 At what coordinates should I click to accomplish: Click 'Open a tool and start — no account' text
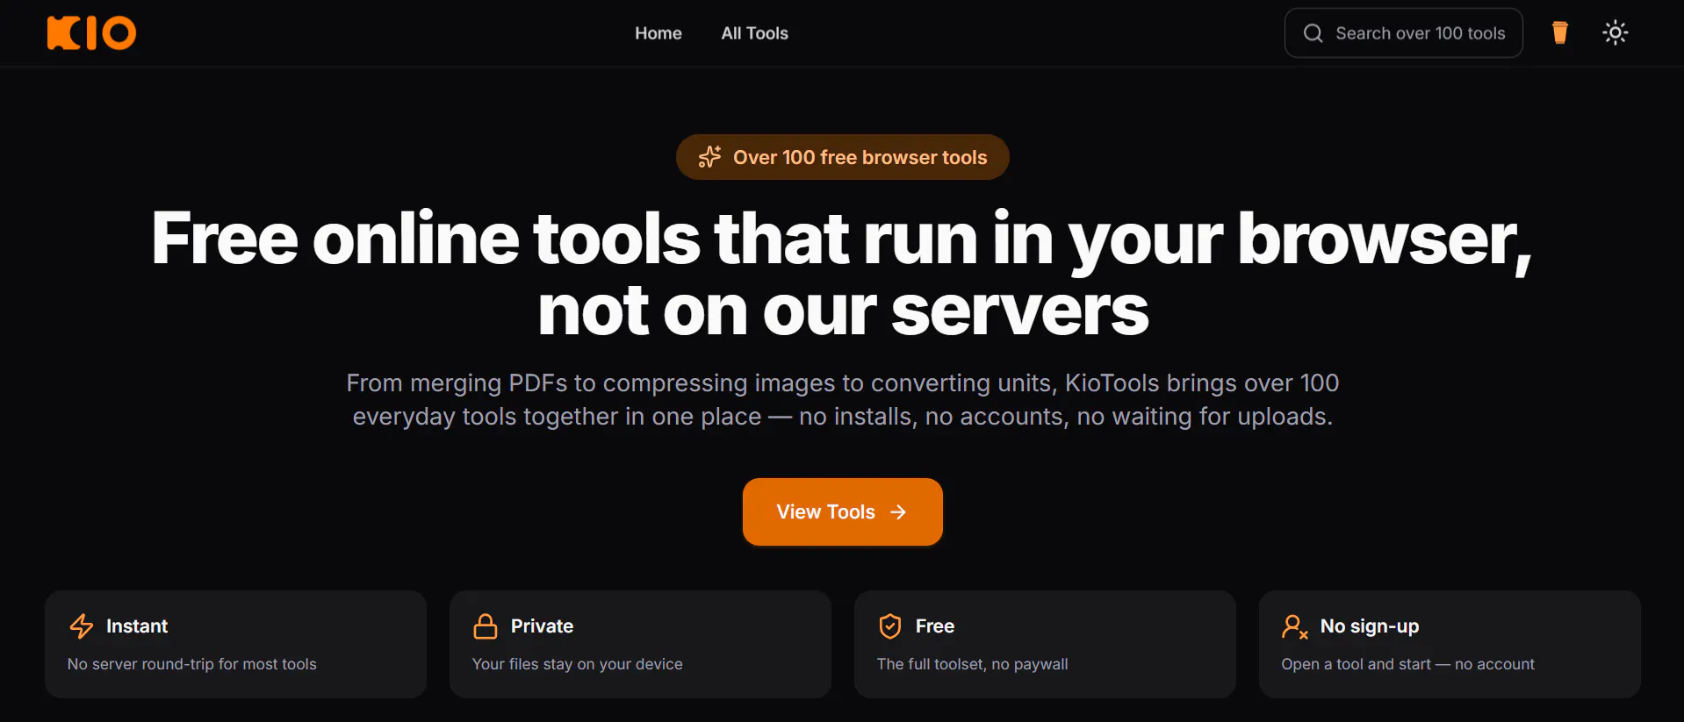[1408, 664]
